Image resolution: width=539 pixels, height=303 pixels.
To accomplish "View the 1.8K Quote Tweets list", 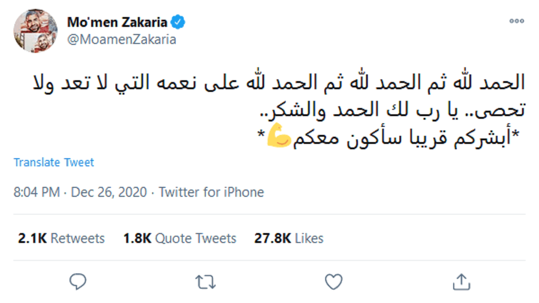I will 180,238.
